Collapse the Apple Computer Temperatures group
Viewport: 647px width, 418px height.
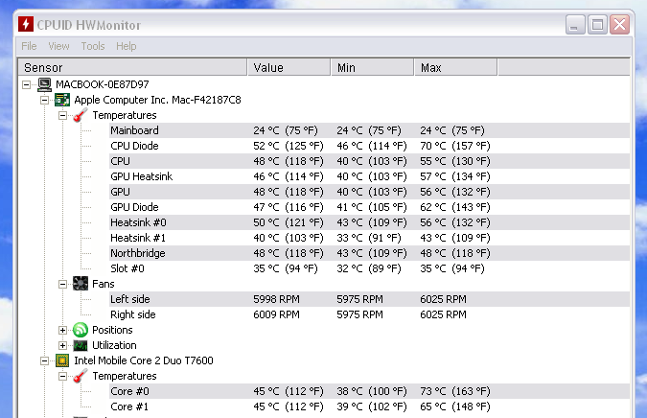pyautogui.click(x=62, y=115)
